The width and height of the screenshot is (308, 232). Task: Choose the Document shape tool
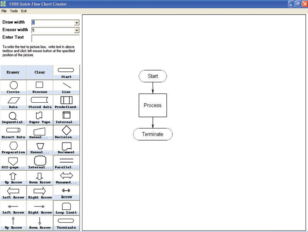click(66, 147)
